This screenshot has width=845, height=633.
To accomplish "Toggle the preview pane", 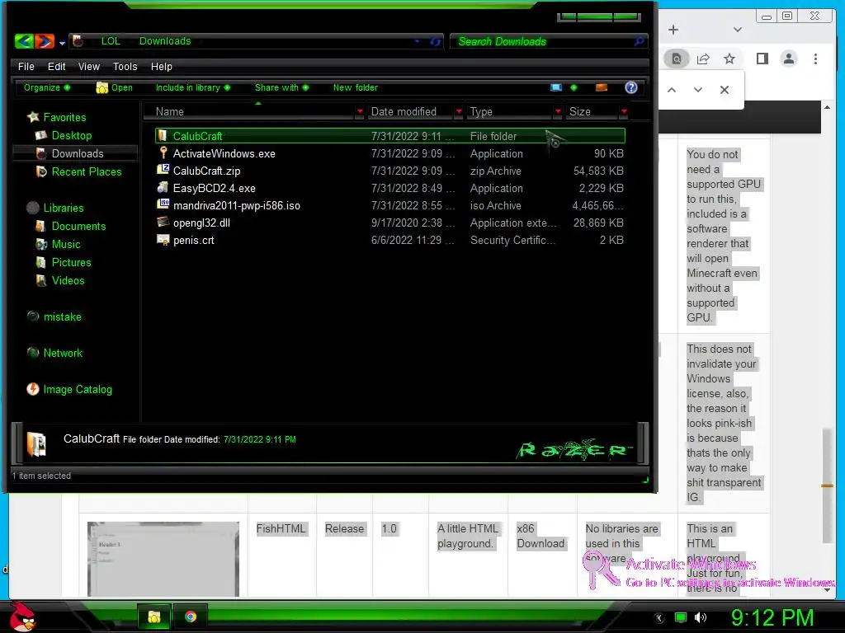I will 602,87.
